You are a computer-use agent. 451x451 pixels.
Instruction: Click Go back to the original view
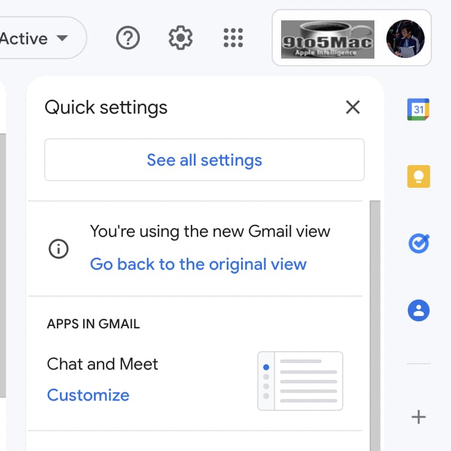point(198,264)
